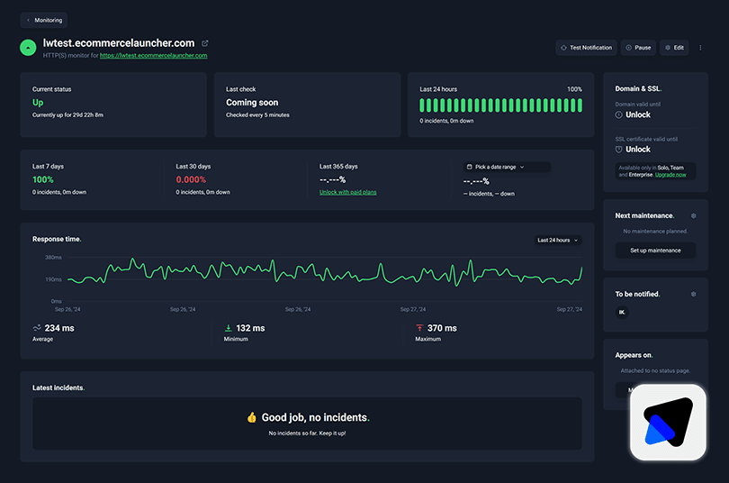
Task: Click the 370 ms maximum value
Action: [x=442, y=328]
